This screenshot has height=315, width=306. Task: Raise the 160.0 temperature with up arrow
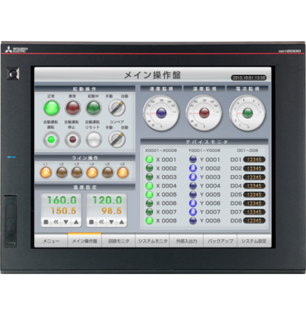point(76,222)
